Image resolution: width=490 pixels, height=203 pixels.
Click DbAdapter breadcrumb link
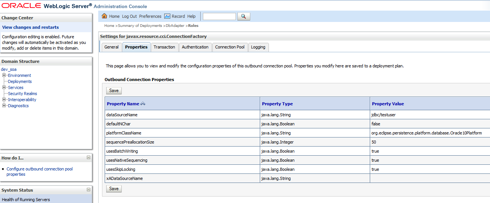pos(175,26)
